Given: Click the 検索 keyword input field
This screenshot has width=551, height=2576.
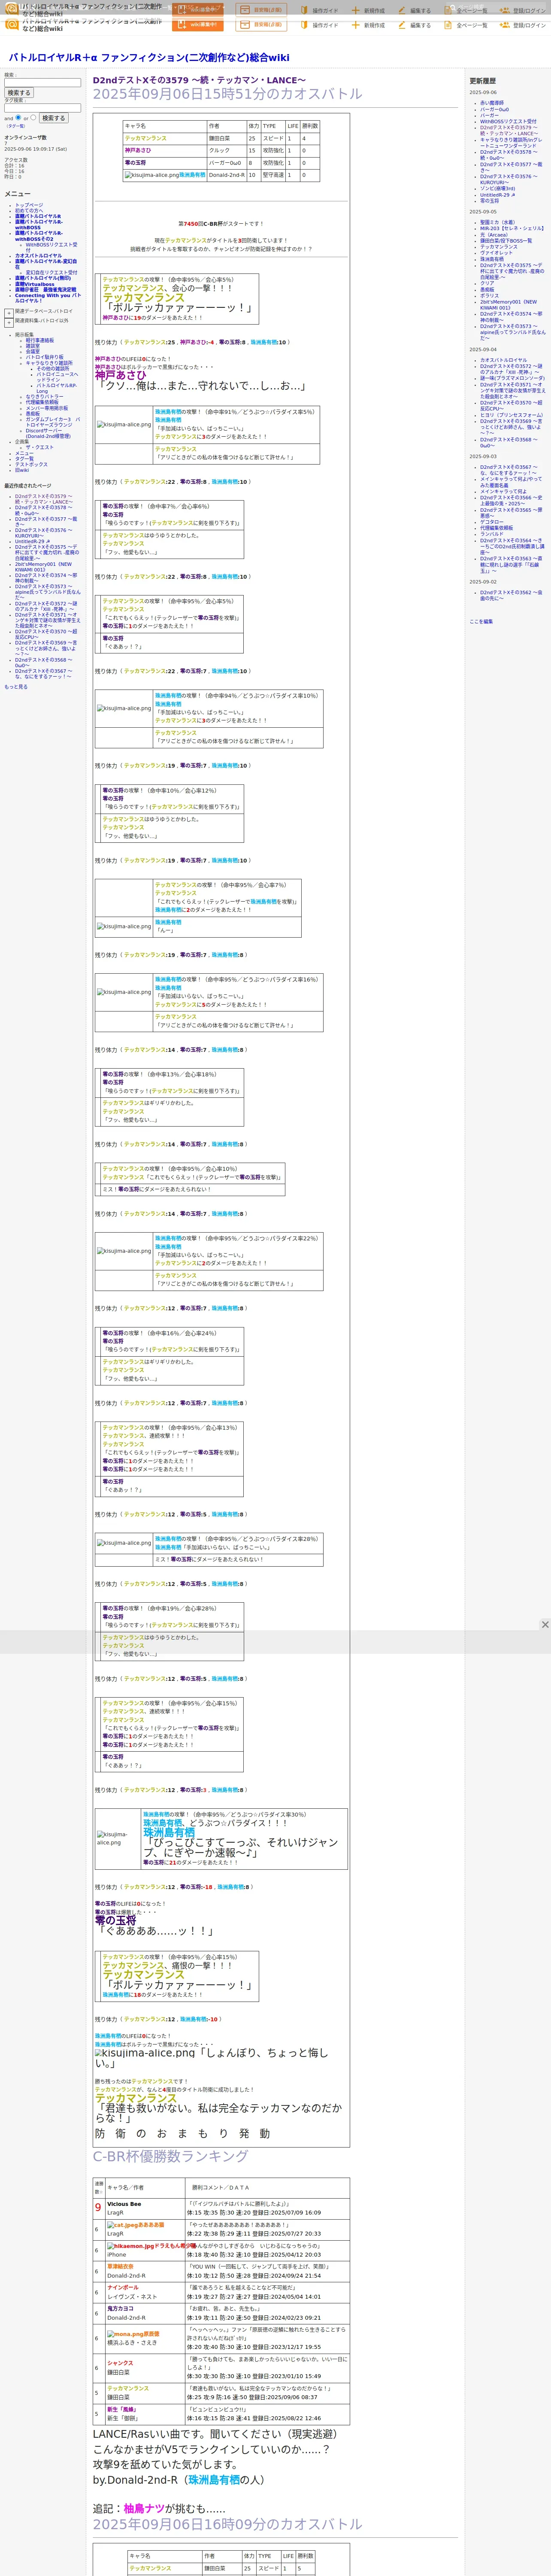Looking at the screenshot, I should coord(42,83).
